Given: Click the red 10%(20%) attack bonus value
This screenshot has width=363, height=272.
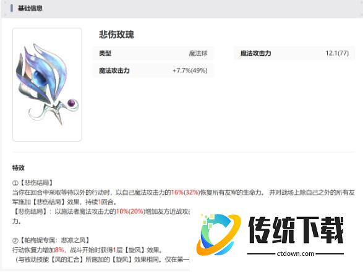Looking at the screenshot, I should (x=130, y=211).
